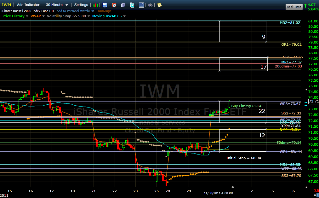Viewport: 319px width, 198px height.
Task: Click the IWM ticker symbol
Action: point(6,5)
